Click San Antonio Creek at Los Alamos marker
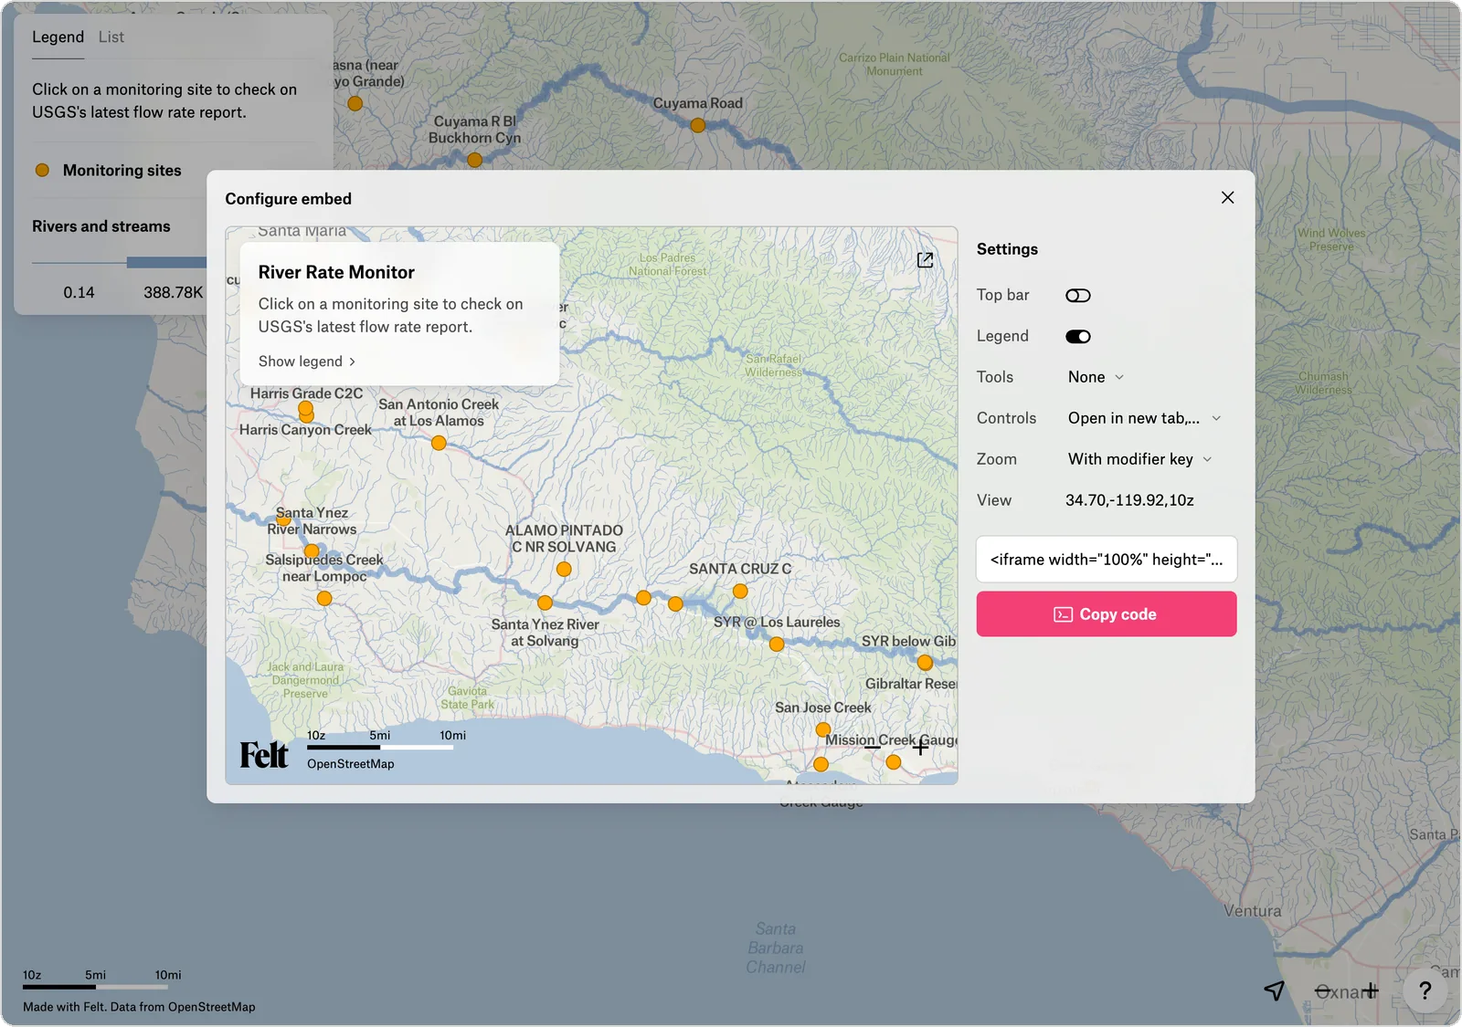The image size is (1462, 1027). pos(439,443)
